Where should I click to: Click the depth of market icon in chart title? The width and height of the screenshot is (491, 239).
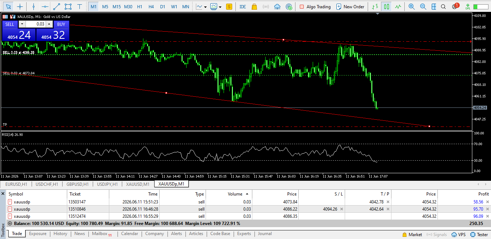(13, 17)
